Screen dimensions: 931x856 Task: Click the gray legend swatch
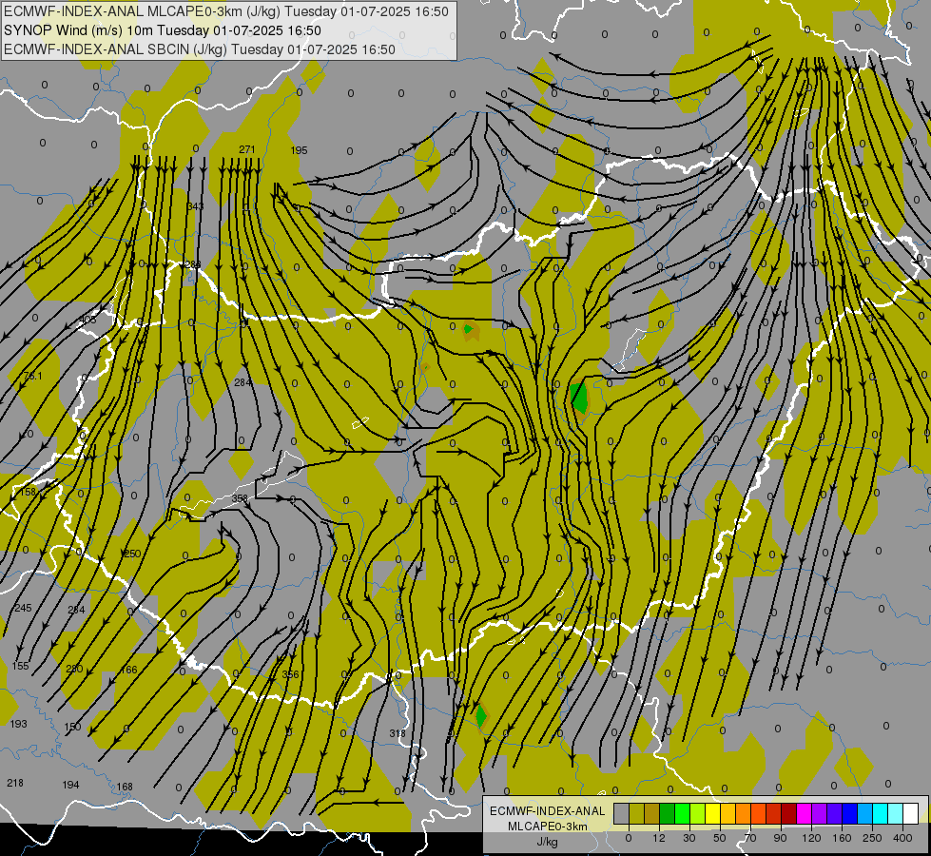click(622, 814)
